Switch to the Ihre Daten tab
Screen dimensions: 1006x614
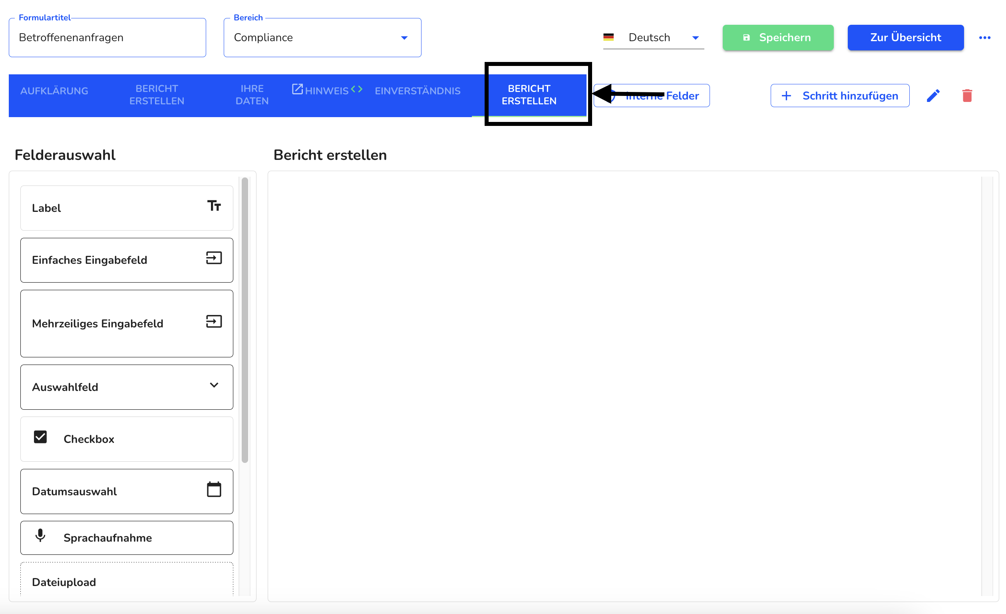tap(252, 95)
